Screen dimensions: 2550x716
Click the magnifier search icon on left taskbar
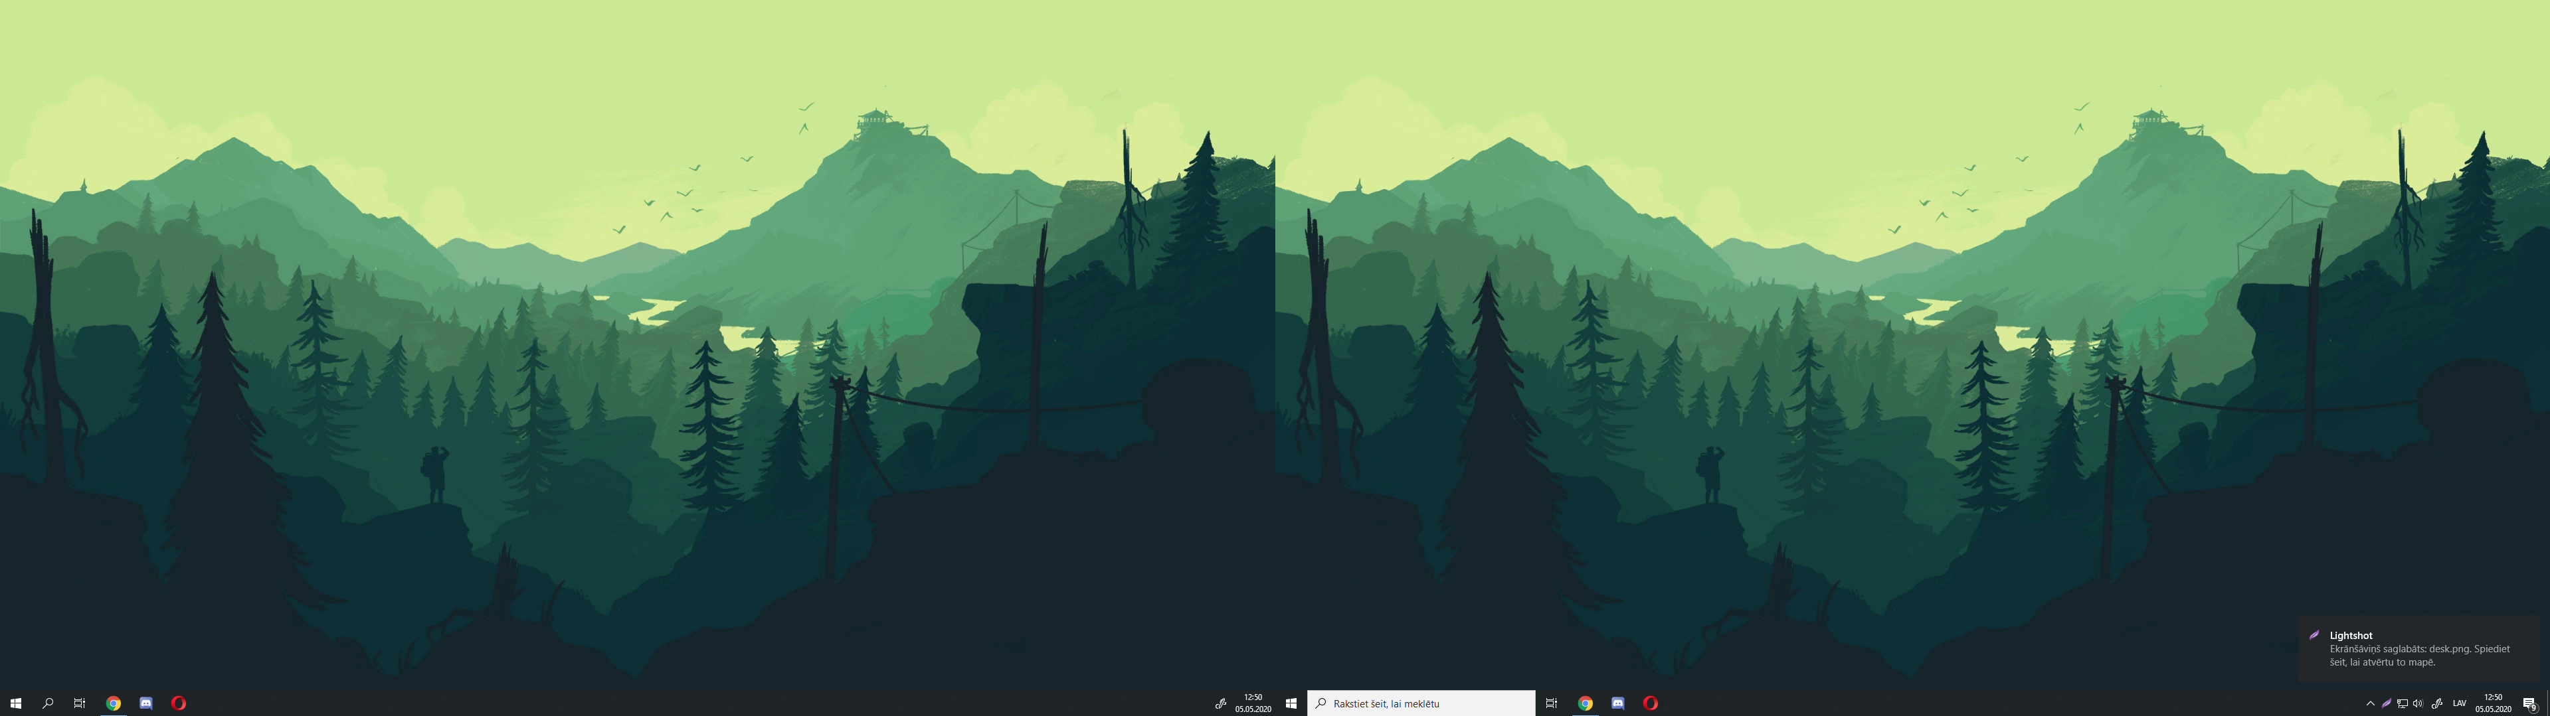tap(48, 703)
